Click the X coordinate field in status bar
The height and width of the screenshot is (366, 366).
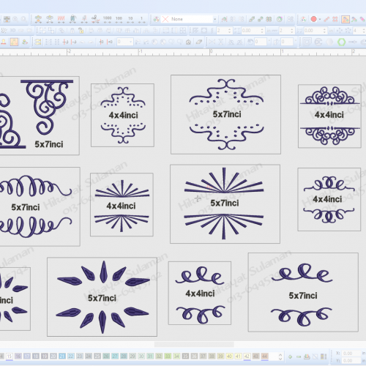click(x=351, y=354)
